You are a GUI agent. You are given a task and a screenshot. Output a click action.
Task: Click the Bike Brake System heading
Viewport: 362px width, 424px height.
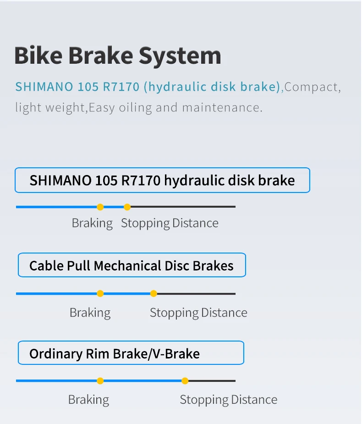pos(118,55)
